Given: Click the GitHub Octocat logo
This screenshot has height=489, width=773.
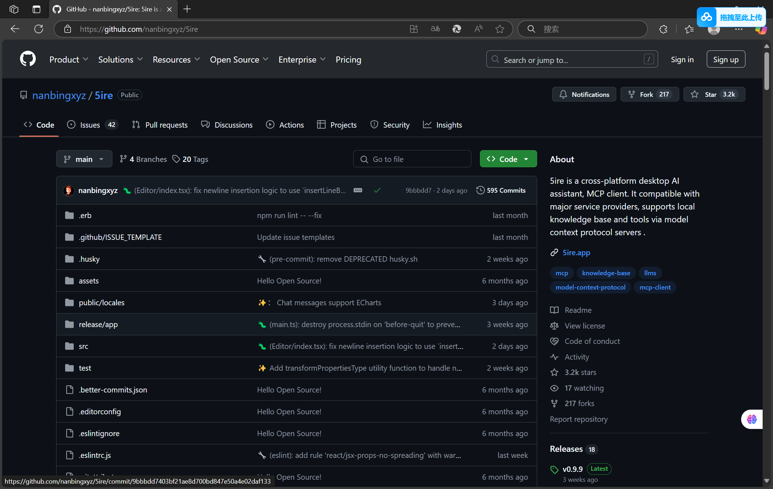Looking at the screenshot, I should 28,59.
